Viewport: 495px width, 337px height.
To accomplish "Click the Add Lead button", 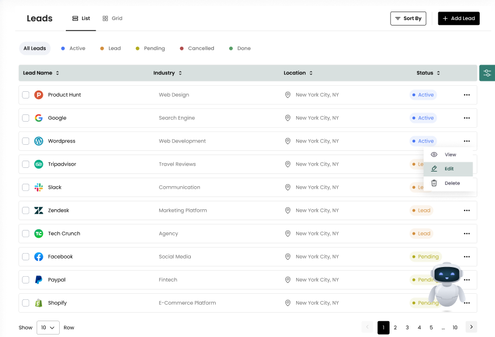I will (x=458, y=19).
